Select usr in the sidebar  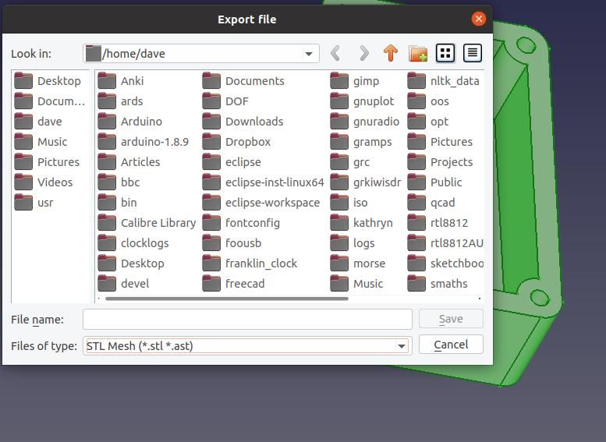pyautogui.click(x=34, y=203)
